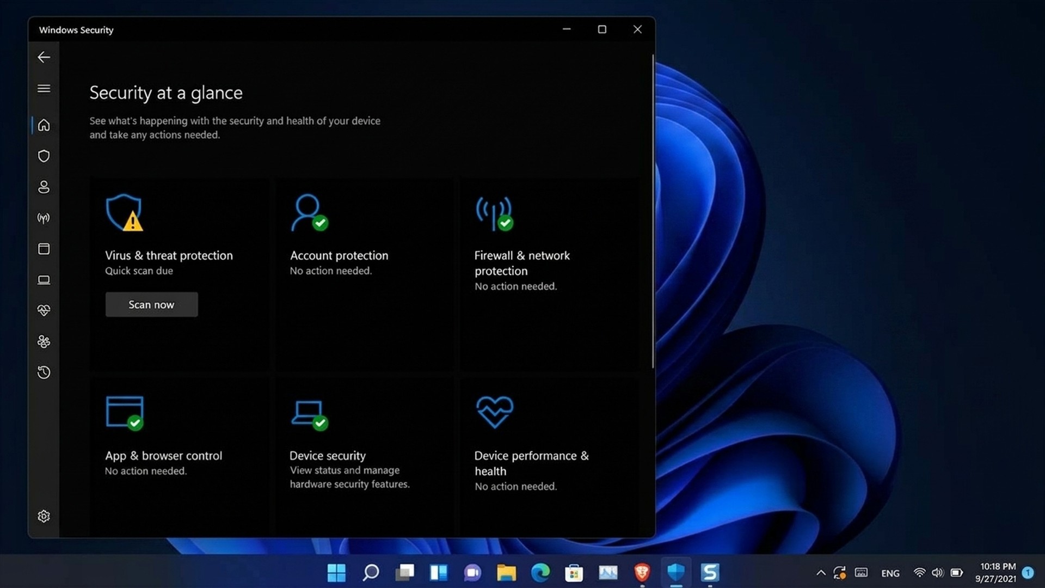Open Device security laptop icon in sidebar
This screenshot has width=1045, height=588.
(44, 280)
